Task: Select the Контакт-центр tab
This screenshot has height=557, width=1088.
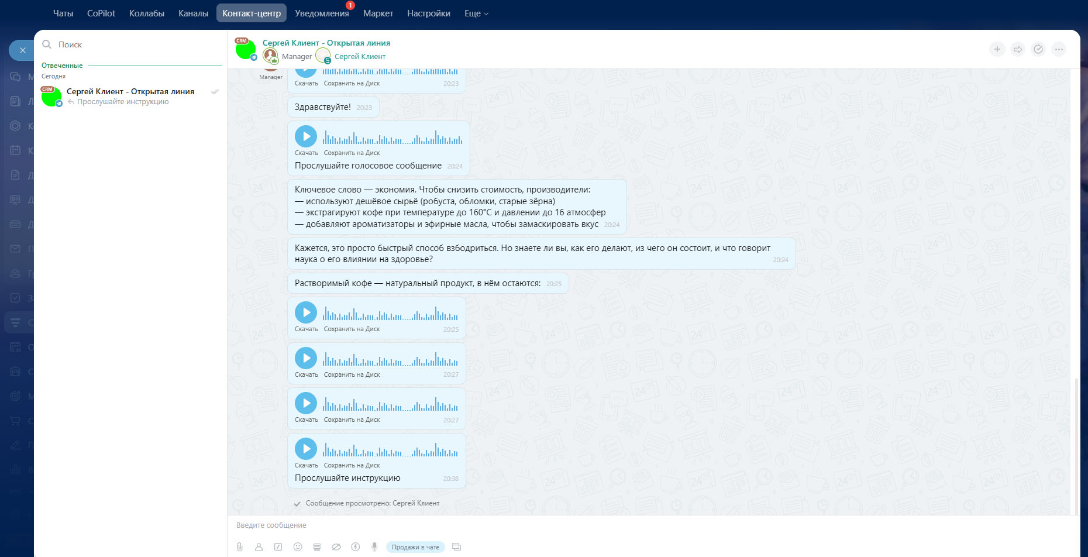Action: [x=252, y=13]
